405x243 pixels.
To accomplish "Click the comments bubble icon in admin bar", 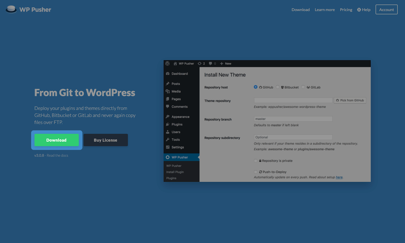I will (x=210, y=63).
